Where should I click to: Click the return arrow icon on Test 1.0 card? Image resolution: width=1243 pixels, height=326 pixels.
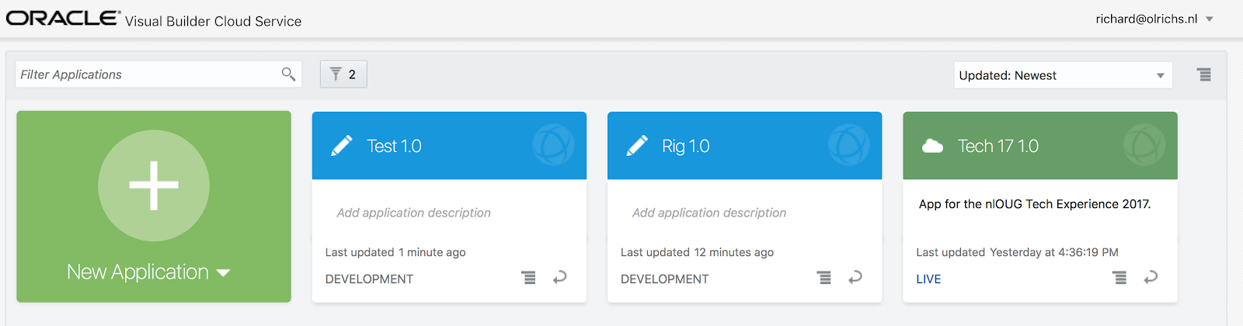560,277
